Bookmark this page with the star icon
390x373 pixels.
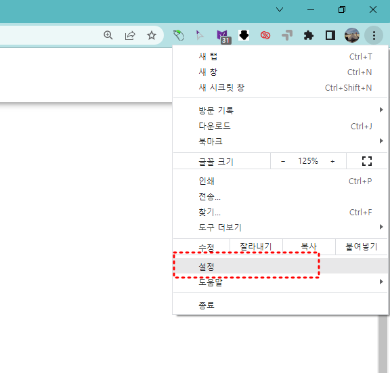click(152, 35)
